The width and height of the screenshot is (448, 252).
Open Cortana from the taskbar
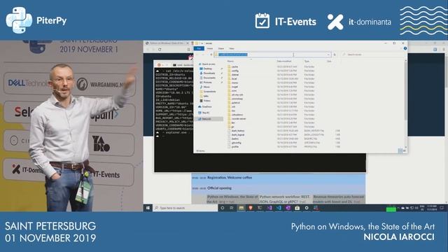point(223,208)
